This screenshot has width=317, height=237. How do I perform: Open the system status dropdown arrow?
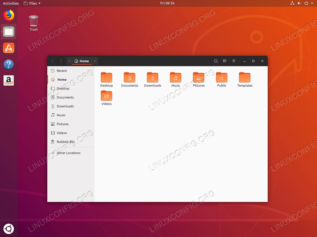pos(312,3)
